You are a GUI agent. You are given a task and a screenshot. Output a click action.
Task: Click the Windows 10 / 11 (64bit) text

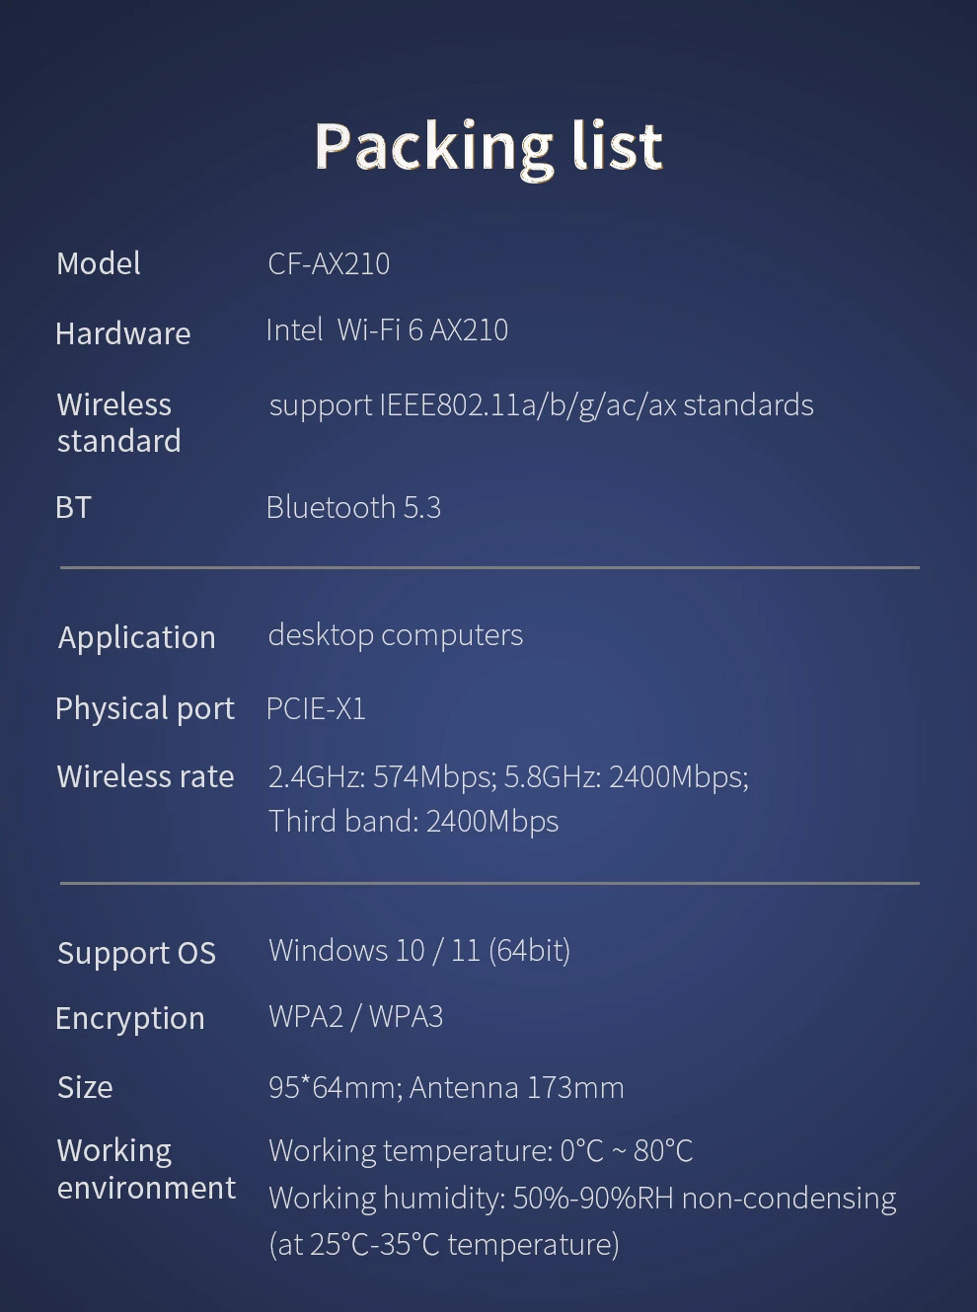point(419,950)
